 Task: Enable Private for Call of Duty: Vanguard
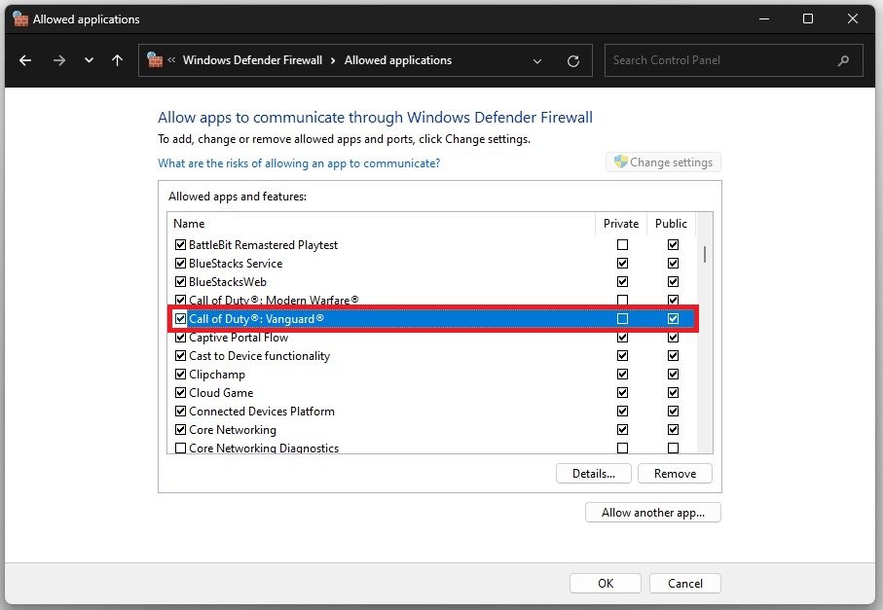(x=622, y=319)
